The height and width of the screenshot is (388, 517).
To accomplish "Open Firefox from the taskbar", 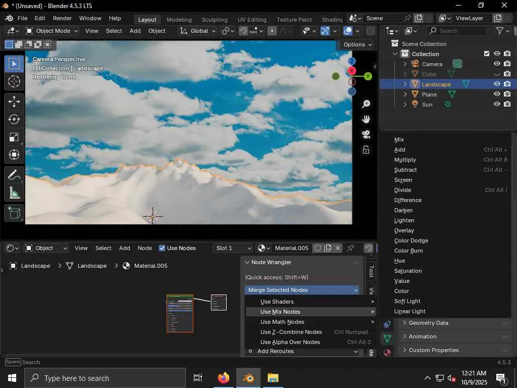I will tap(223, 378).
